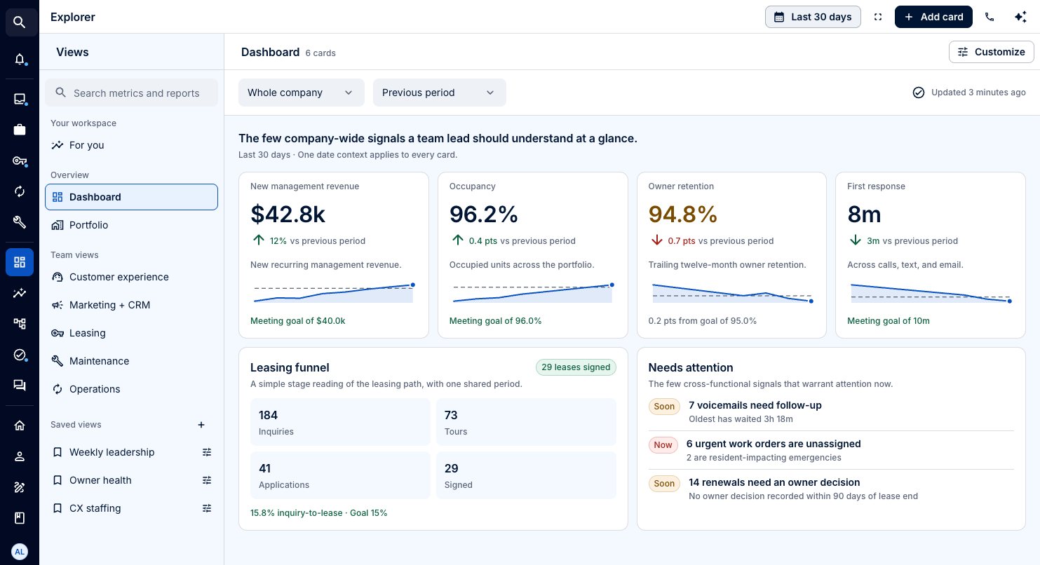Open the Previous period dropdown

click(440, 93)
